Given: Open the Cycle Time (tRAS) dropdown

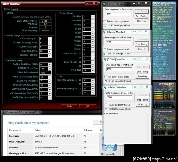Looking at the screenshot, I should (x=50, y=51).
